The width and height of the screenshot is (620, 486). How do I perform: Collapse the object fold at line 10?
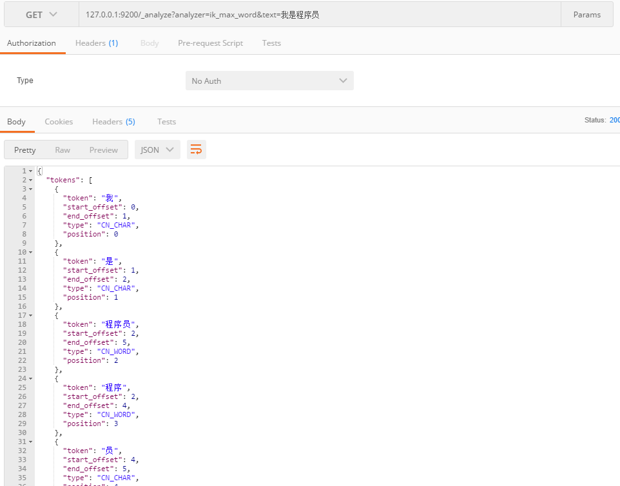click(x=30, y=252)
